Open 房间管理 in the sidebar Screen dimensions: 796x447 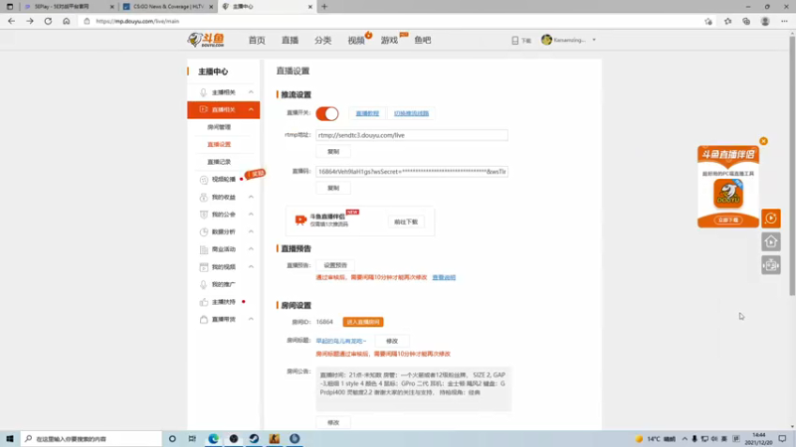coord(219,127)
